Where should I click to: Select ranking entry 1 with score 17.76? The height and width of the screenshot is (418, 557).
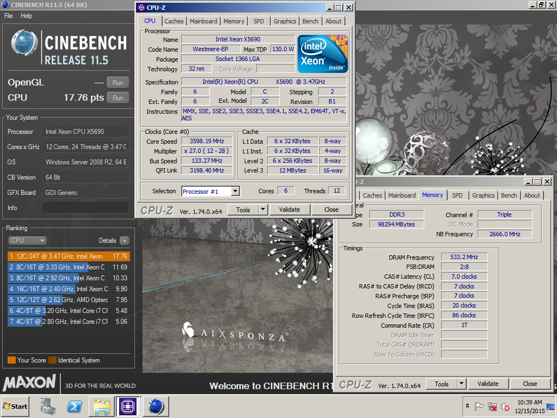click(69, 256)
